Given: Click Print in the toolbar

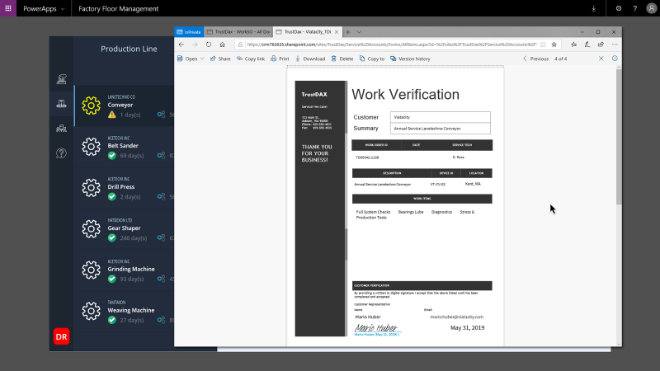Looking at the screenshot, I should tap(280, 59).
